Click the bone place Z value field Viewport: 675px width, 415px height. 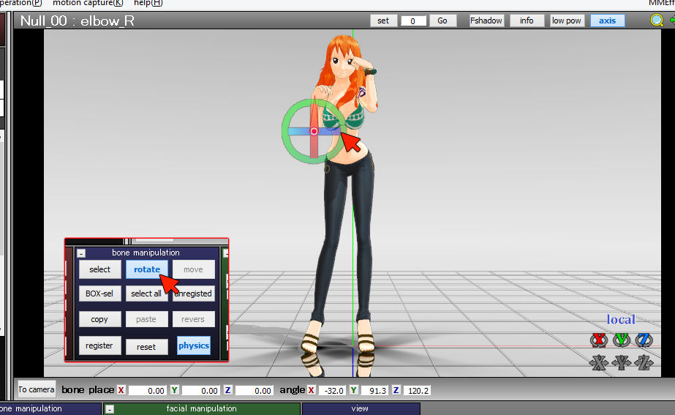[254, 390]
